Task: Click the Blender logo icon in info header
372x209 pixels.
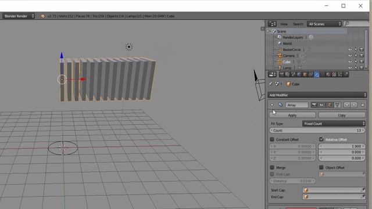Action: pyautogui.click(x=42, y=16)
